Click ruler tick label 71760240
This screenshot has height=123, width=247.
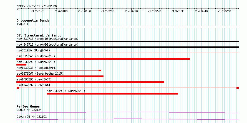tap(201, 11)
